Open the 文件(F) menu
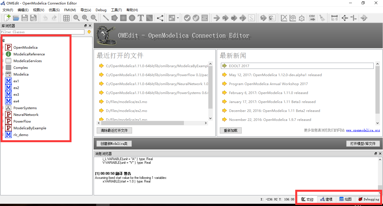The height and width of the screenshot is (206, 383). [x=8, y=10]
